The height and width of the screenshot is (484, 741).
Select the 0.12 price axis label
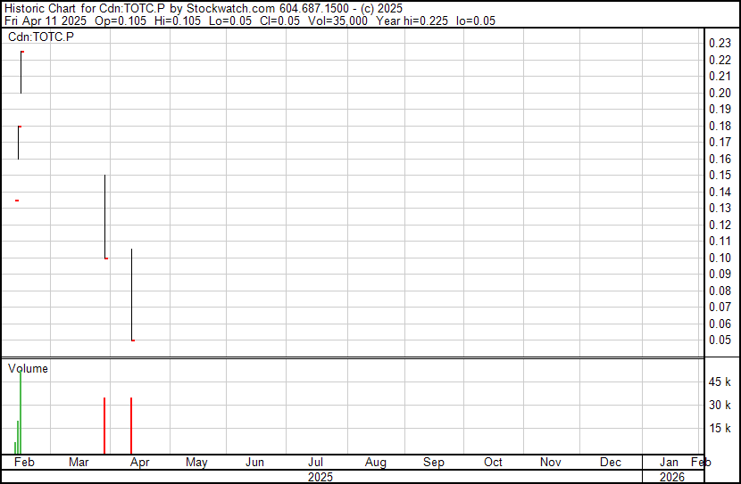(720, 225)
